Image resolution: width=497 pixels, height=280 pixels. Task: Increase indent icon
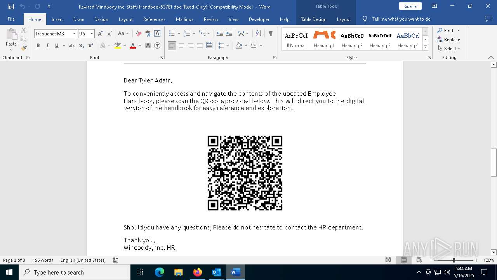click(x=229, y=34)
